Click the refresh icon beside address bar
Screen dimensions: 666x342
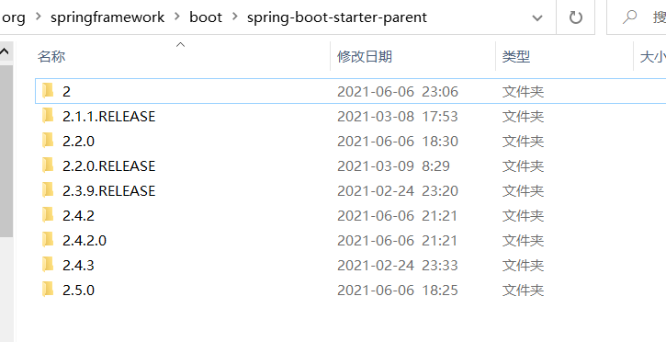576,17
